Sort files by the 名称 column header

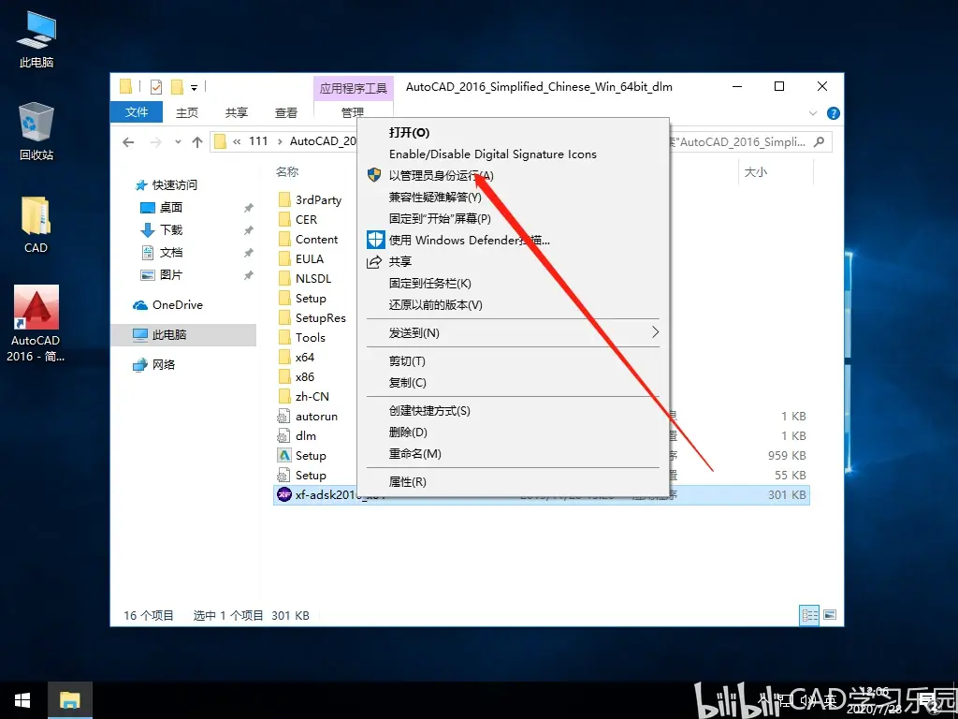287,172
